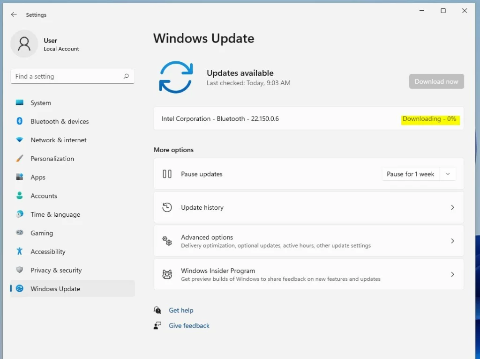Close the Settings window

coord(465,11)
